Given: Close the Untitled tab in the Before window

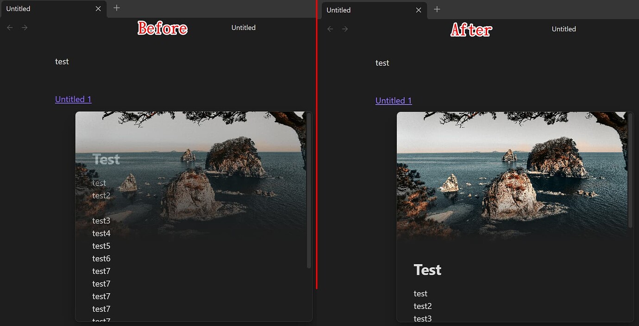Looking at the screenshot, I should tap(98, 8).
